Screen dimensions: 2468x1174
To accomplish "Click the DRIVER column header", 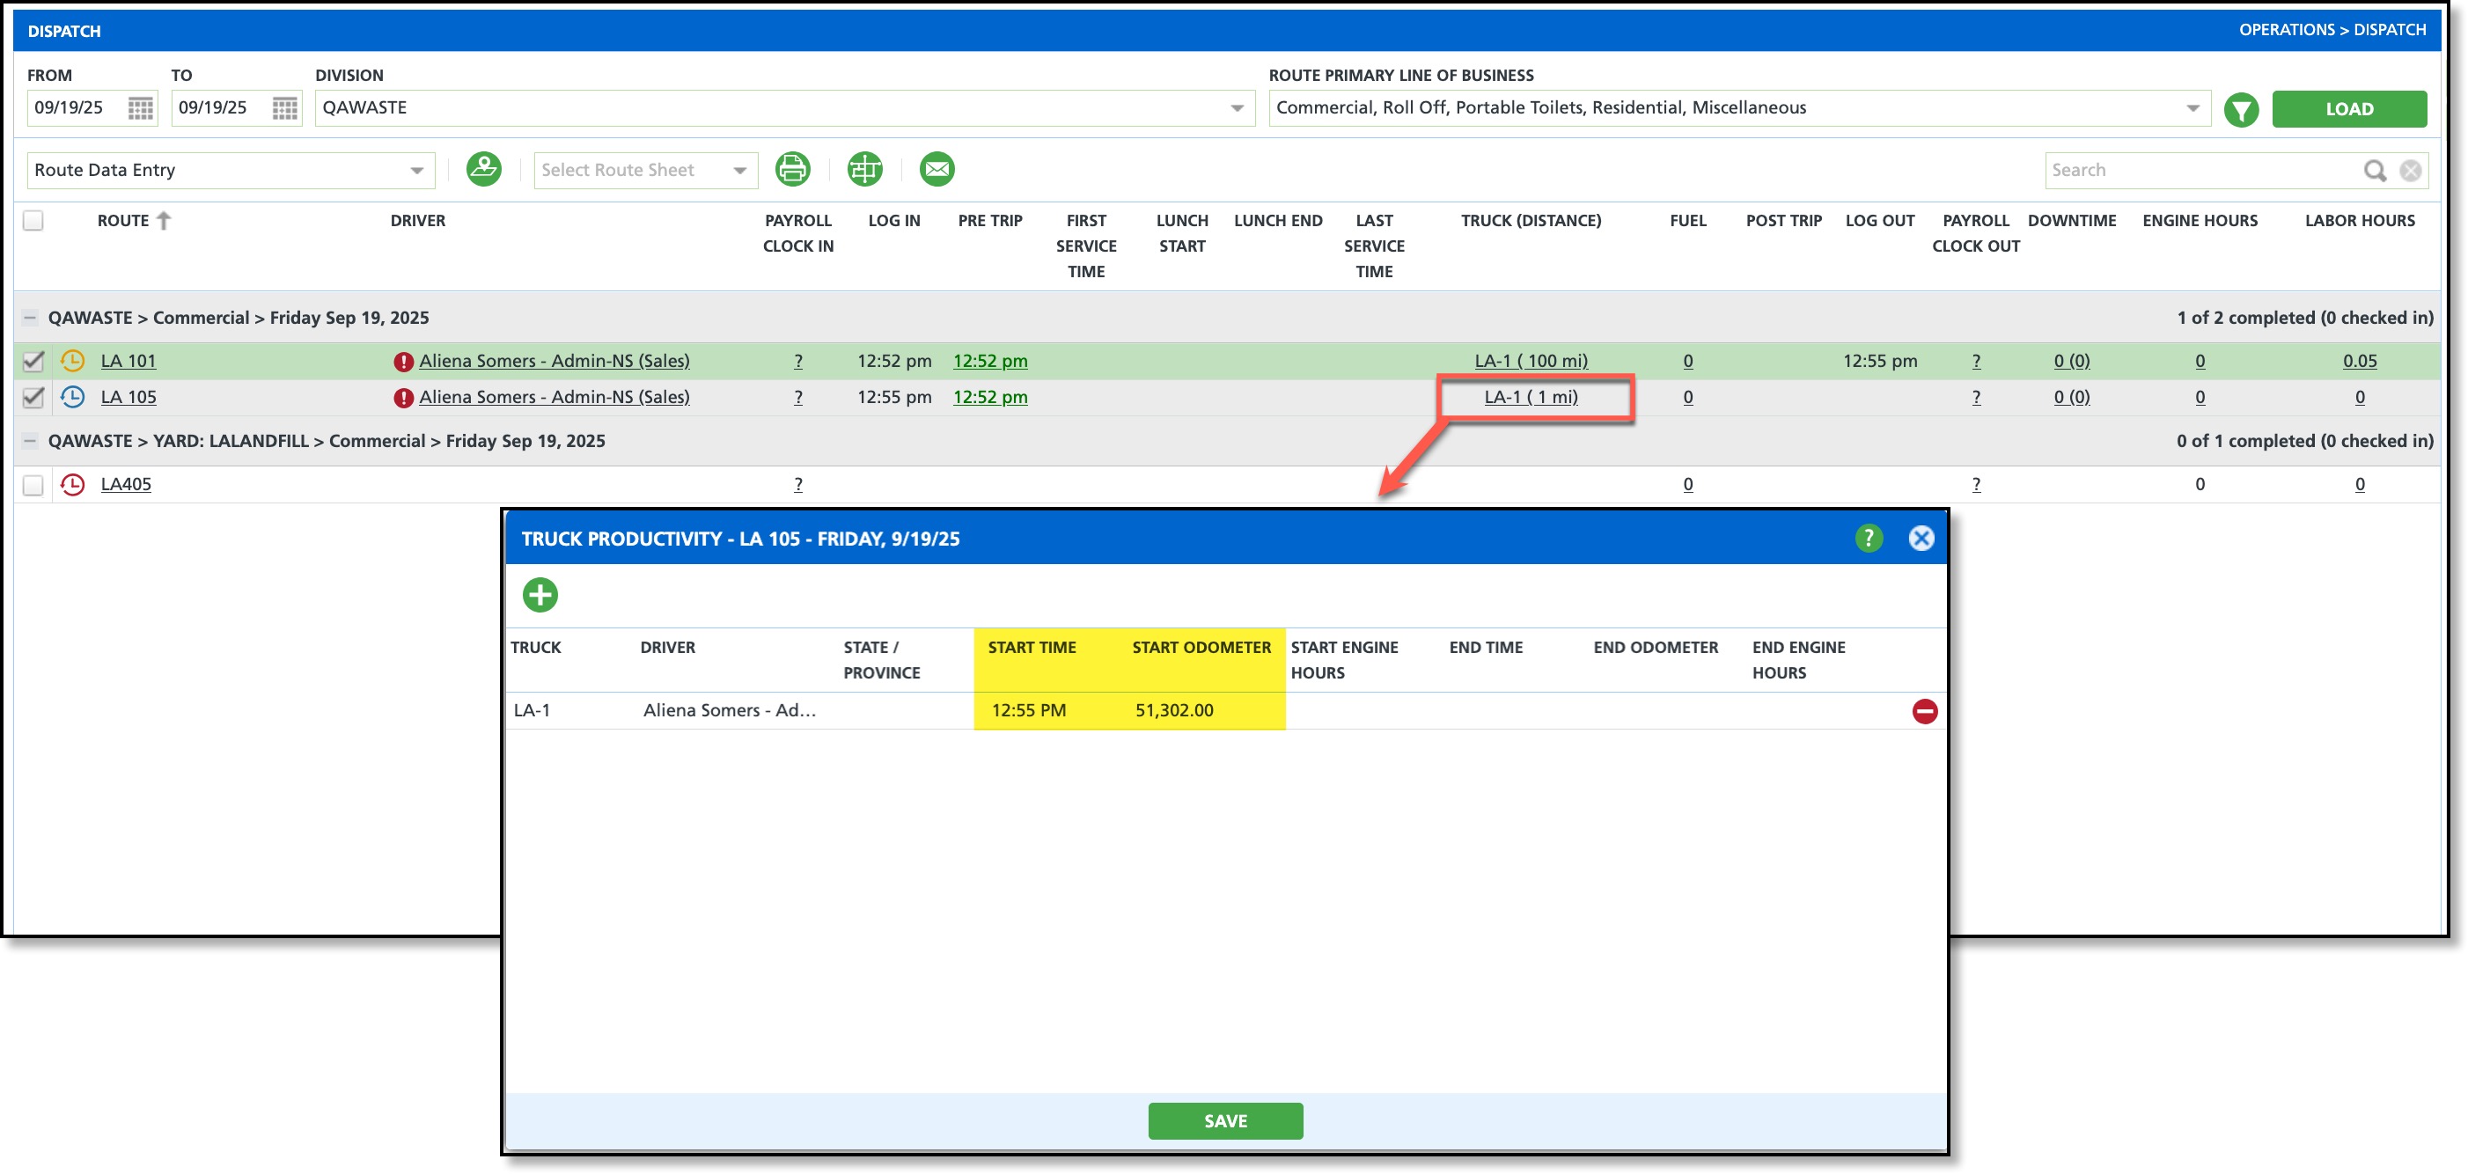I will coord(418,220).
